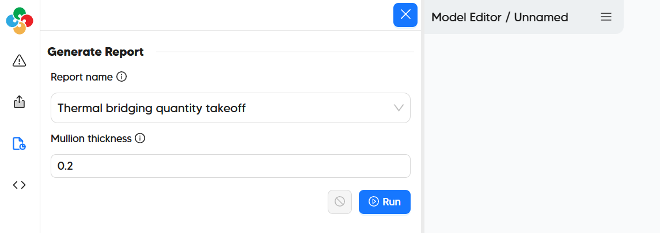Click the empty model editor canvas area
The width and height of the screenshot is (660, 233).
(541, 132)
